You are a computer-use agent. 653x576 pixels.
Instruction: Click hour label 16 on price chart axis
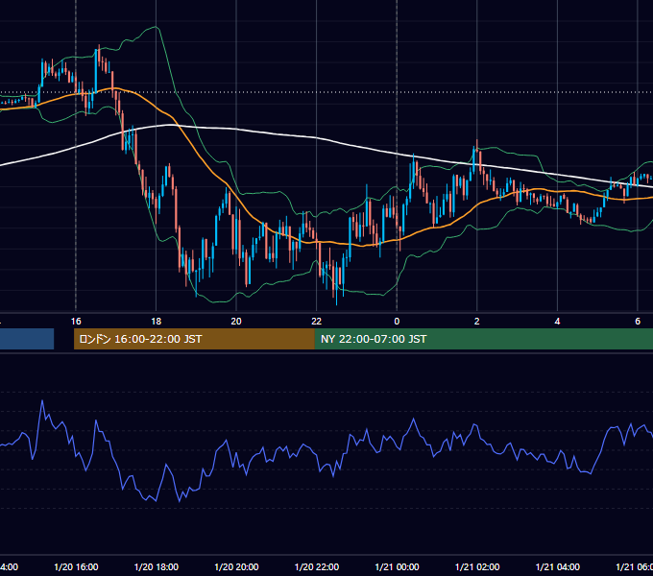point(76,322)
